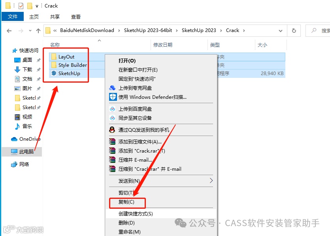Screen dimensions: 330x236
Task: Scan with Windows Defender menu entry
Action: pyautogui.click(x=161, y=97)
